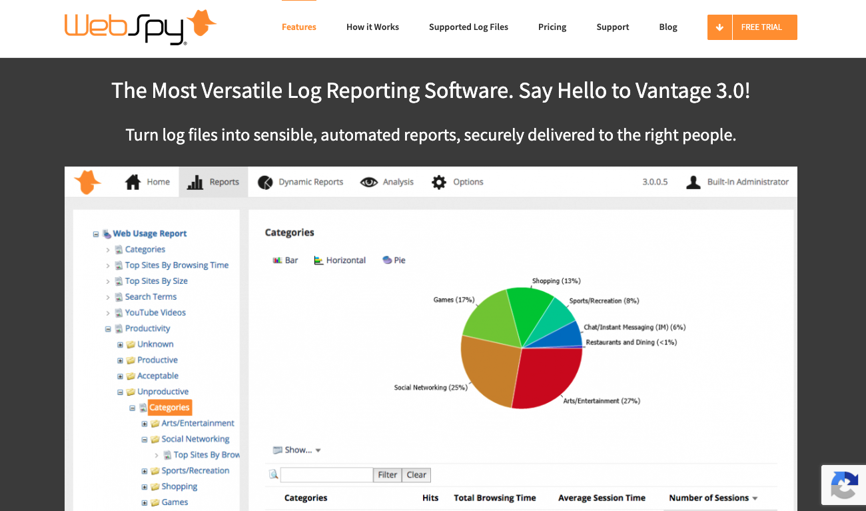Click the folder icon beside Sports/Recreation
The height and width of the screenshot is (511, 866).
point(155,471)
